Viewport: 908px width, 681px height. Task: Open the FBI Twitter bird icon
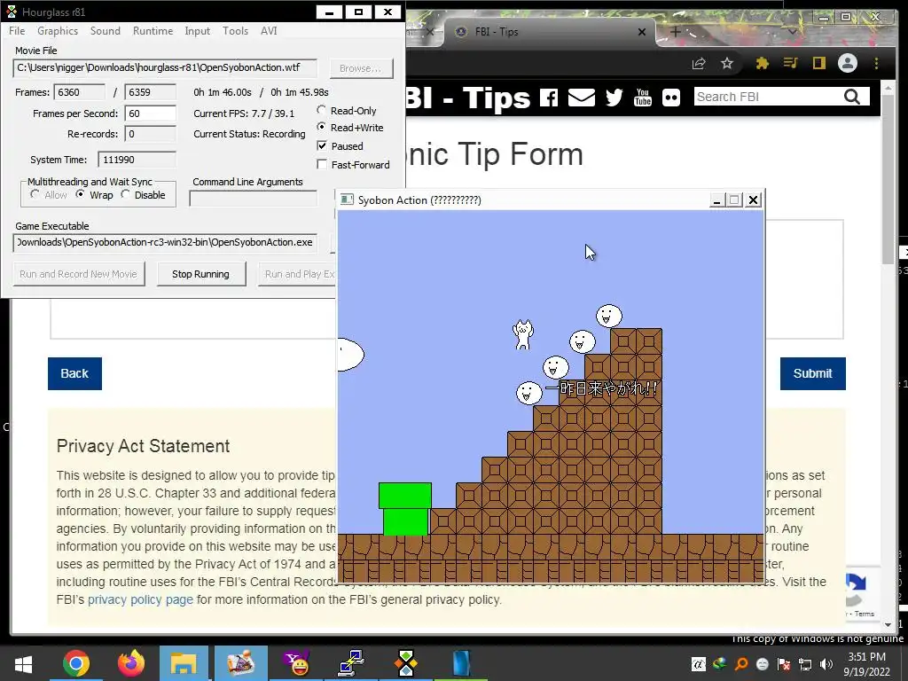tap(614, 98)
